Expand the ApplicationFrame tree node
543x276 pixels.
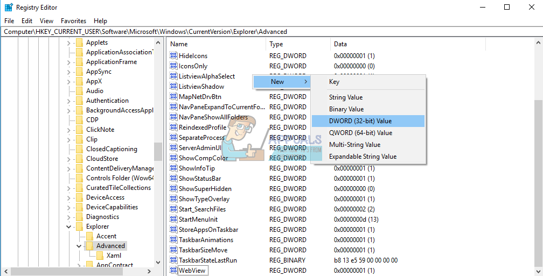click(x=68, y=62)
